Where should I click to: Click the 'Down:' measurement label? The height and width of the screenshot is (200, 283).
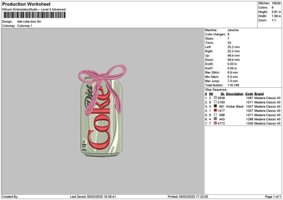coord(209,60)
